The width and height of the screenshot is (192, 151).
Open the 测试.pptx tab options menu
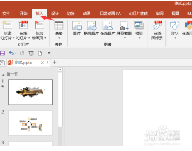tap(48, 63)
